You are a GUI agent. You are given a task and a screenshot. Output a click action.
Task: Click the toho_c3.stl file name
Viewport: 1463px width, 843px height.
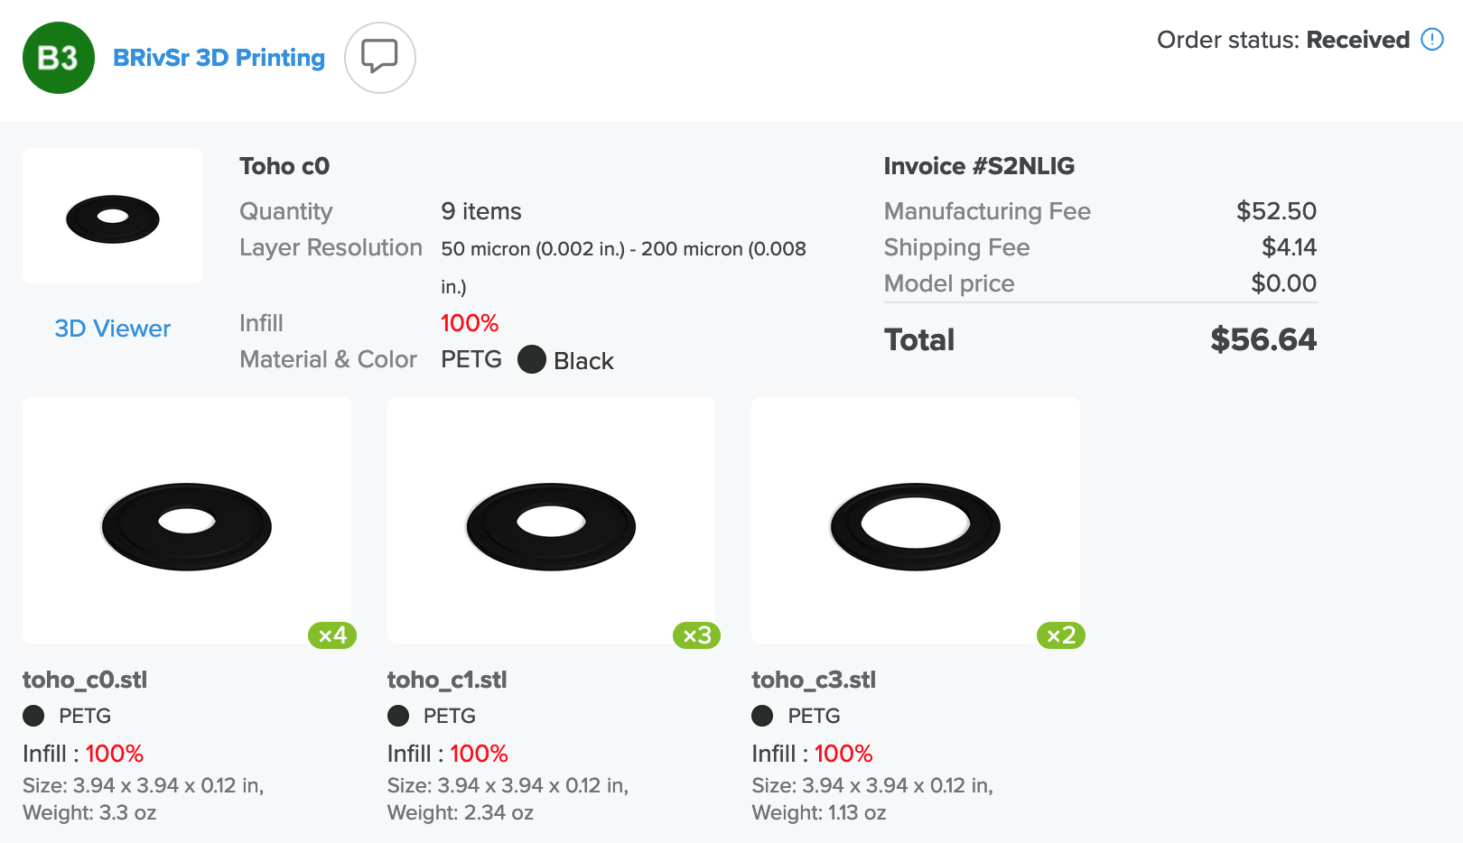tap(814, 680)
